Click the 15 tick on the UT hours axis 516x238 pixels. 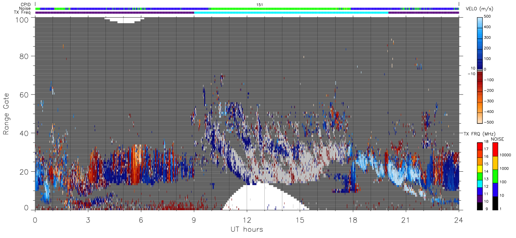pyautogui.click(x=300, y=220)
